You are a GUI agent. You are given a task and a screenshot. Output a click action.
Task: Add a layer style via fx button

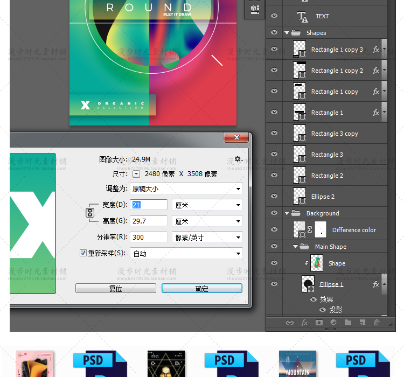point(304,323)
